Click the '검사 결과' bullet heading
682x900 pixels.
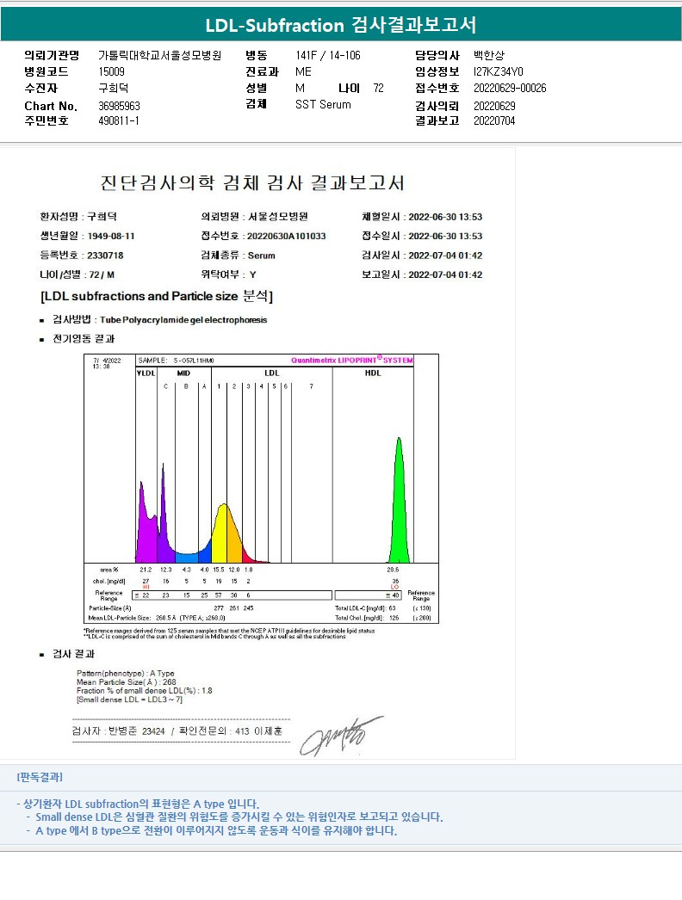click(73, 654)
